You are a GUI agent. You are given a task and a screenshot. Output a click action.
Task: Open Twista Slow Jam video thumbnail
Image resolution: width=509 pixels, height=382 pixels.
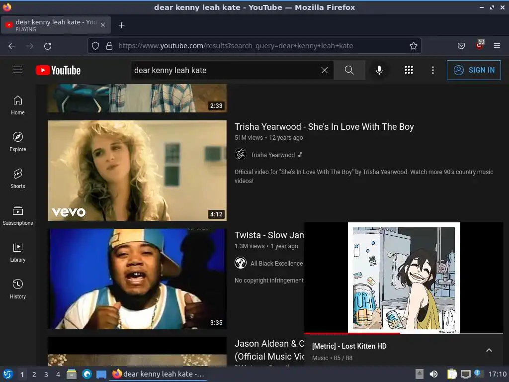[x=137, y=279]
